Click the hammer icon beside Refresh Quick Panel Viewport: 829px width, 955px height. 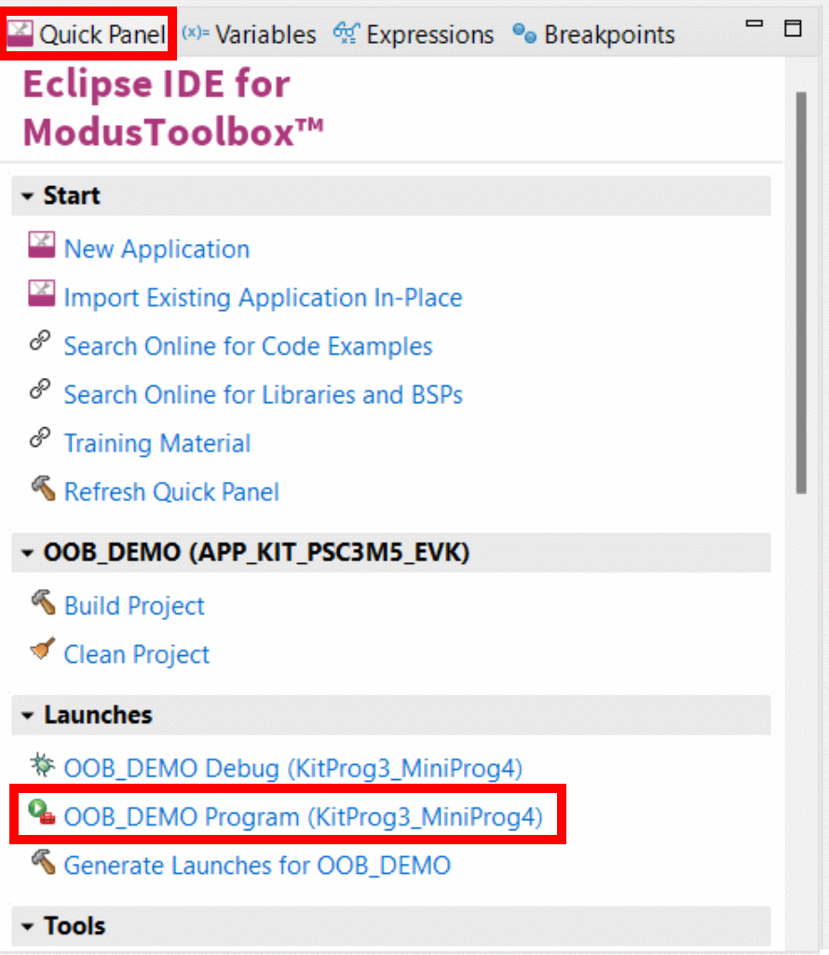tap(43, 489)
